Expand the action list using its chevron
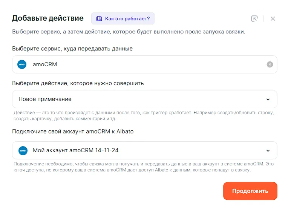This screenshot has width=291, height=211. [x=268, y=99]
